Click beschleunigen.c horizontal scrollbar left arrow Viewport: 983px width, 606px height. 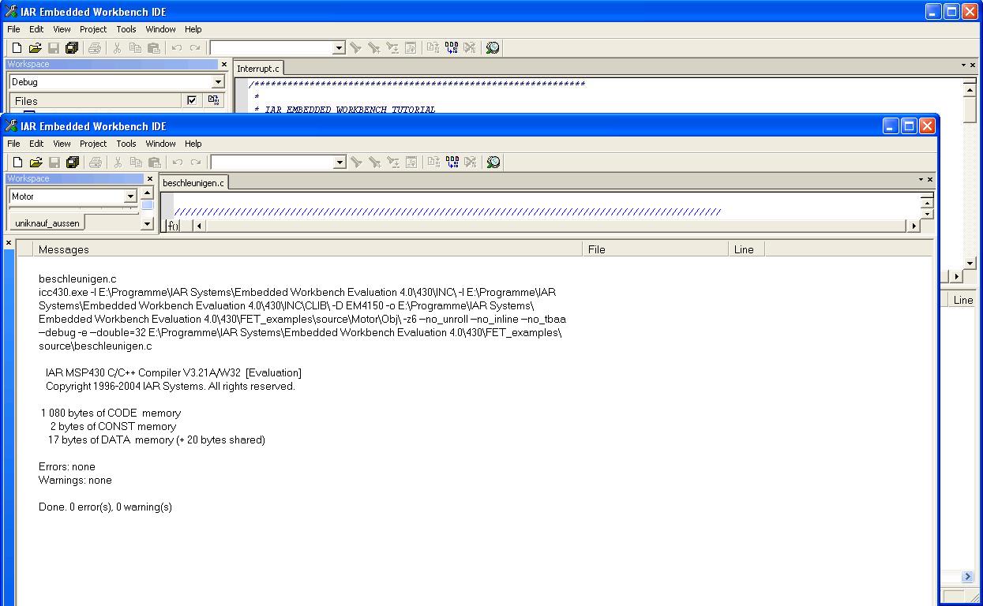point(199,226)
